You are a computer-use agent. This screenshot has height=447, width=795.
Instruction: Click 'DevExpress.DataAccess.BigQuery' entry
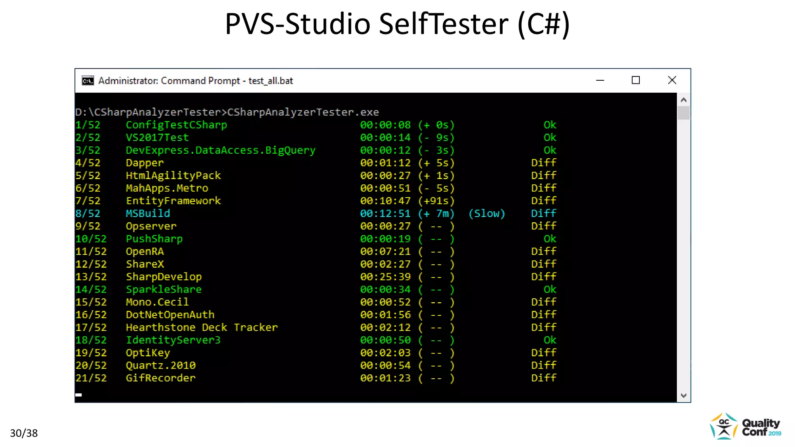pos(220,150)
